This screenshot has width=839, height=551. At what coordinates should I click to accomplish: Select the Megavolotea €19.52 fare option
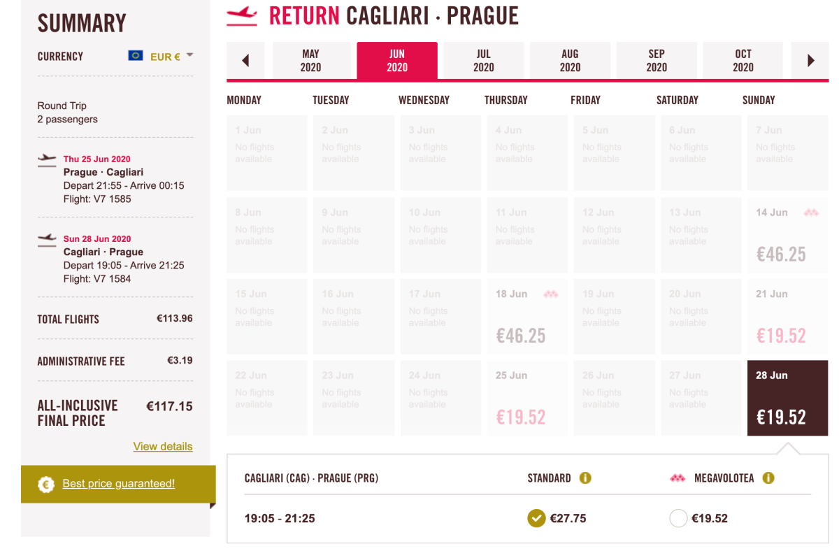pyautogui.click(x=677, y=518)
